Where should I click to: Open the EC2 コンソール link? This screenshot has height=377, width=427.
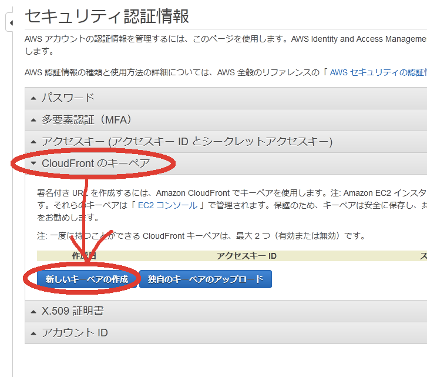coord(168,205)
